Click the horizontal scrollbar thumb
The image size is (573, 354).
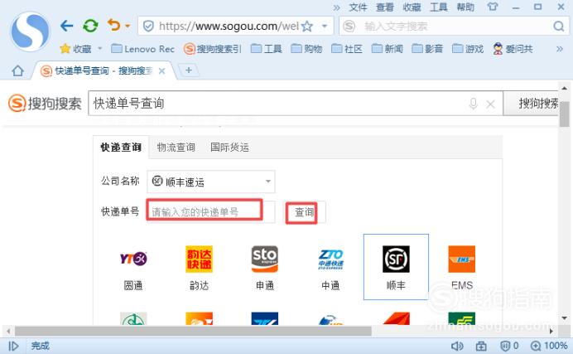click(x=193, y=332)
